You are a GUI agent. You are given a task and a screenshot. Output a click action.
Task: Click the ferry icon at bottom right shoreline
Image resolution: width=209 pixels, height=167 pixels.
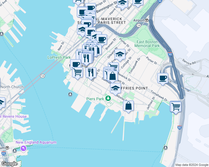165,148
